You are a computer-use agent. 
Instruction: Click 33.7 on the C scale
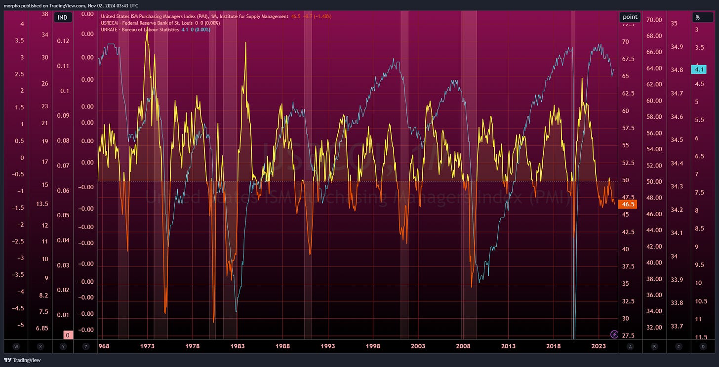click(x=676, y=326)
